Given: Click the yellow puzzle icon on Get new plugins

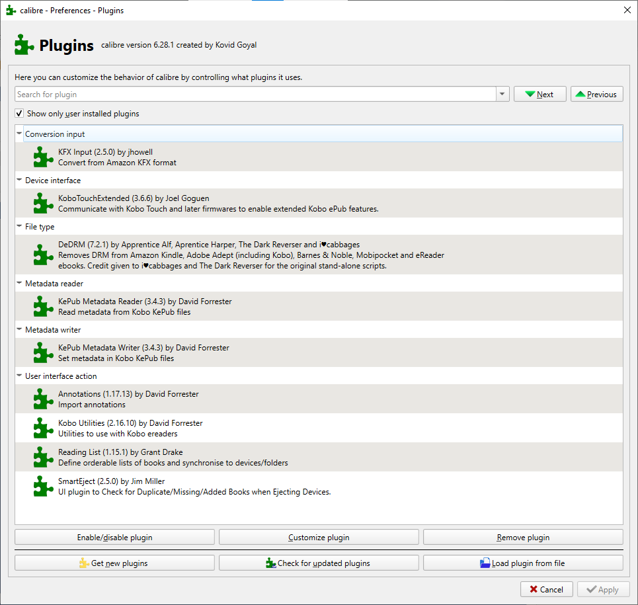Looking at the screenshot, I should 84,563.
